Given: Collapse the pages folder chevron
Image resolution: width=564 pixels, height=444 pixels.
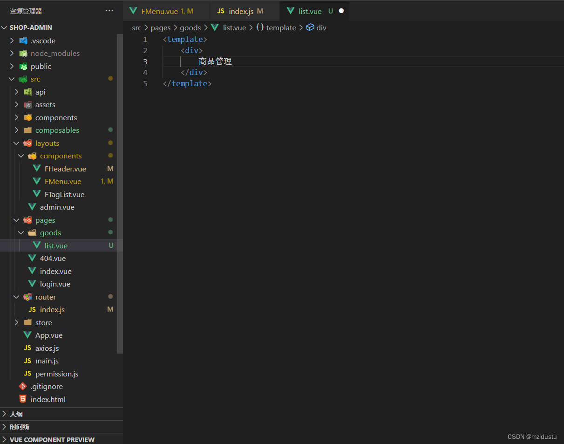Looking at the screenshot, I should click(x=17, y=220).
